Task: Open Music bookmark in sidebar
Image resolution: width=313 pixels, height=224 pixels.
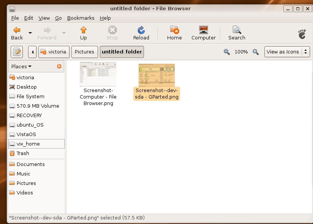Action: tap(36, 174)
